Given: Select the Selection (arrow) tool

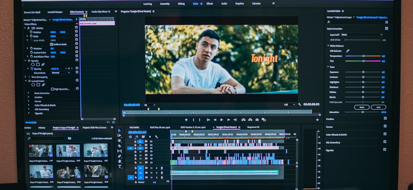Looking at the screenshot, I should pos(119,131).
